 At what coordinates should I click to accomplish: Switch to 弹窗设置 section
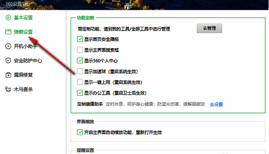(23, 32)
